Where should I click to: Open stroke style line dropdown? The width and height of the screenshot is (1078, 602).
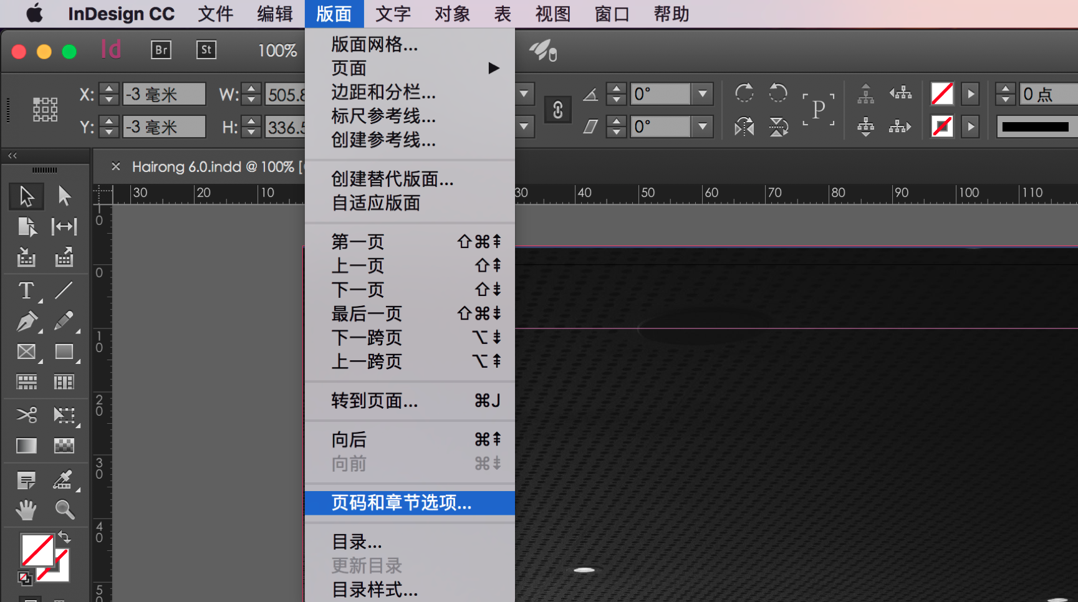pos(1036,127)
